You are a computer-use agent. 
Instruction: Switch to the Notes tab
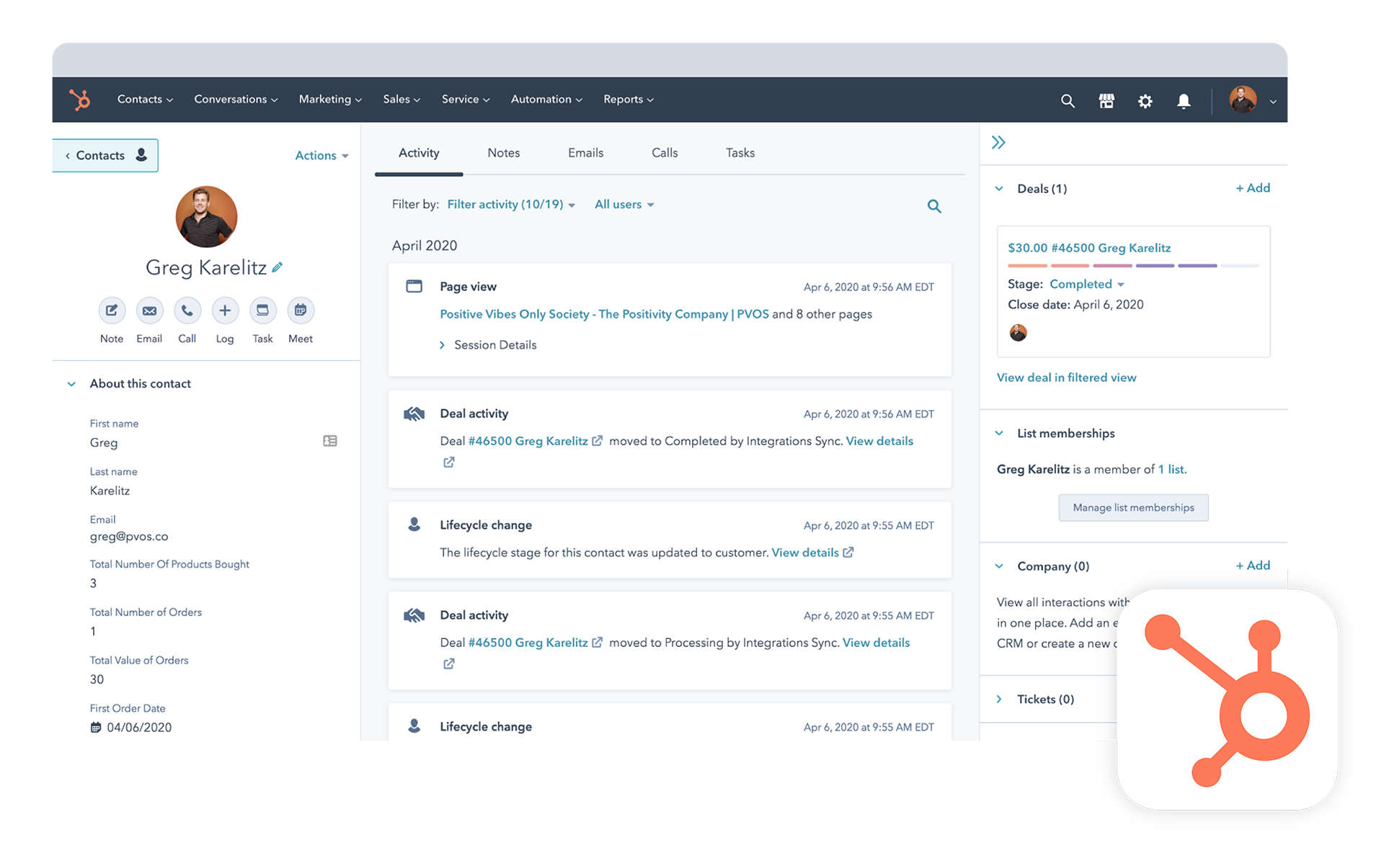pyautogui.click(x=502, y=153)
